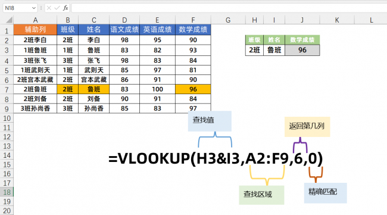Click the green 姓名 header in column I

point(274,40)
